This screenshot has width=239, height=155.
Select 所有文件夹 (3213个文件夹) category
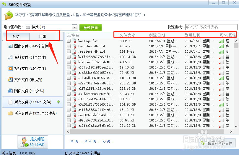click(32, 113)
